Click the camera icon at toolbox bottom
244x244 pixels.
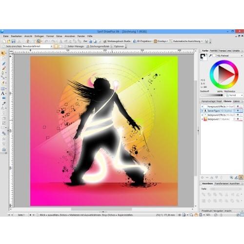4,150
